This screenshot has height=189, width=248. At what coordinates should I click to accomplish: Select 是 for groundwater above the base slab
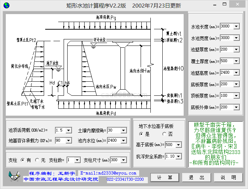[x=141, y=134]
